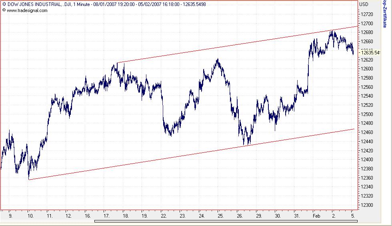Click the "22." date label on time axis

click(x=164, y=216)
